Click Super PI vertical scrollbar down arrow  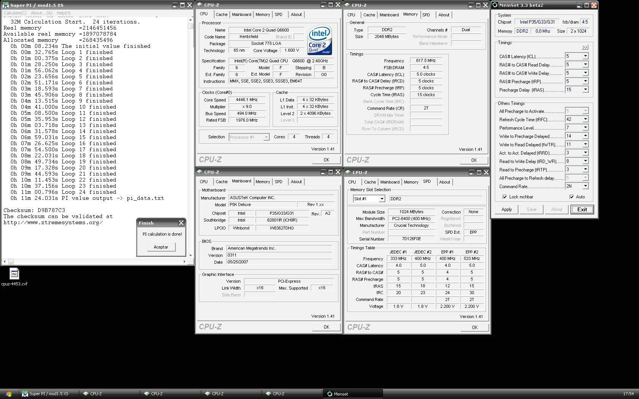(191, 255)
